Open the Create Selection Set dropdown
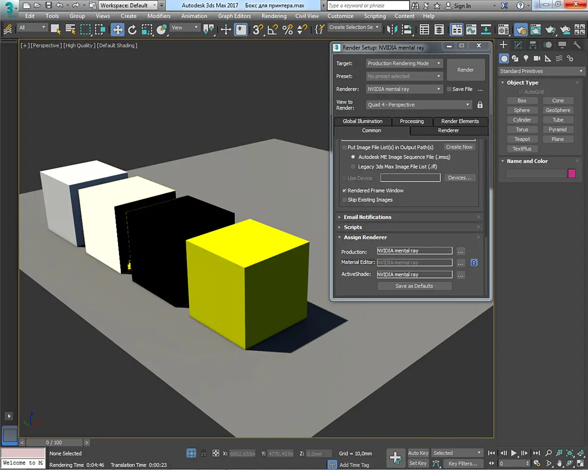 354,27
